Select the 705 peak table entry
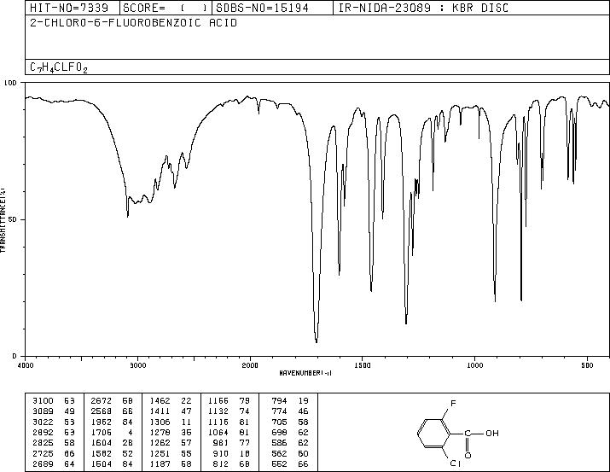610x472 pixels. [290, 422]
